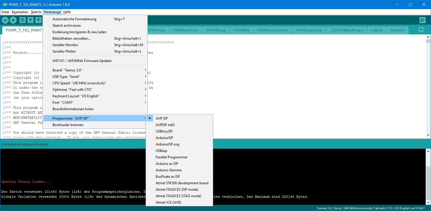The width and height of the screenshot is (431, 211).
Task: Switch to buttons tab
Action: [x=376, y=30]
